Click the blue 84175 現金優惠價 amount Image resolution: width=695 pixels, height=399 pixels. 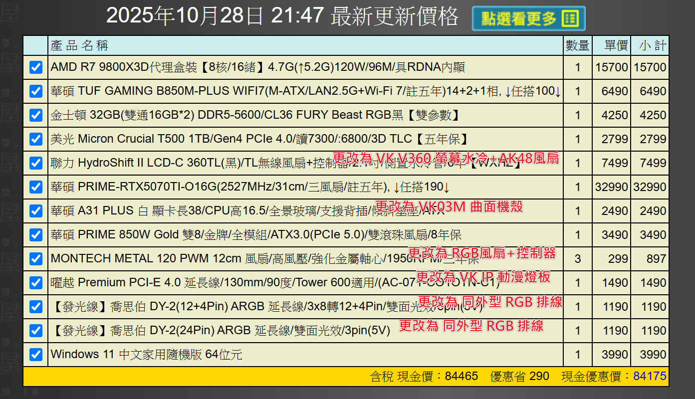coord(650,376)
